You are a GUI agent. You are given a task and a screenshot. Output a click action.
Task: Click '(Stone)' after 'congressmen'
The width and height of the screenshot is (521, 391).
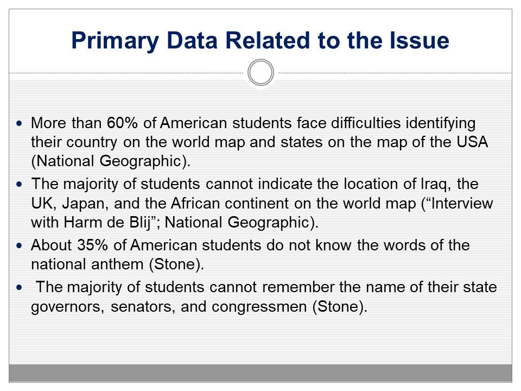[340, 307]
